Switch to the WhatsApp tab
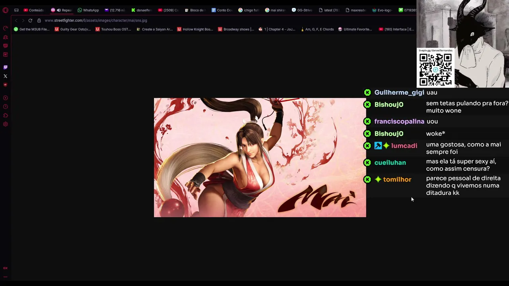The height and width of the screenshot is (286, 509). 88,10
